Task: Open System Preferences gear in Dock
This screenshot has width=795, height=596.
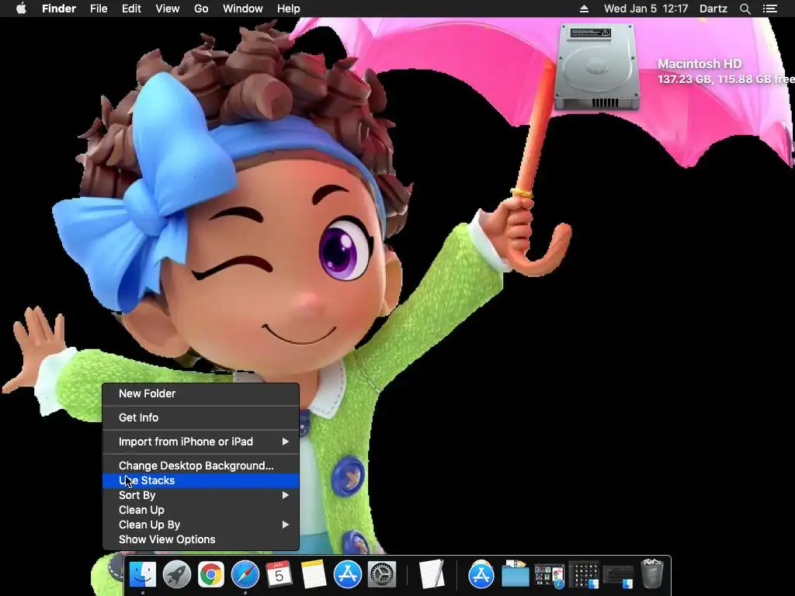Action: 381,574
